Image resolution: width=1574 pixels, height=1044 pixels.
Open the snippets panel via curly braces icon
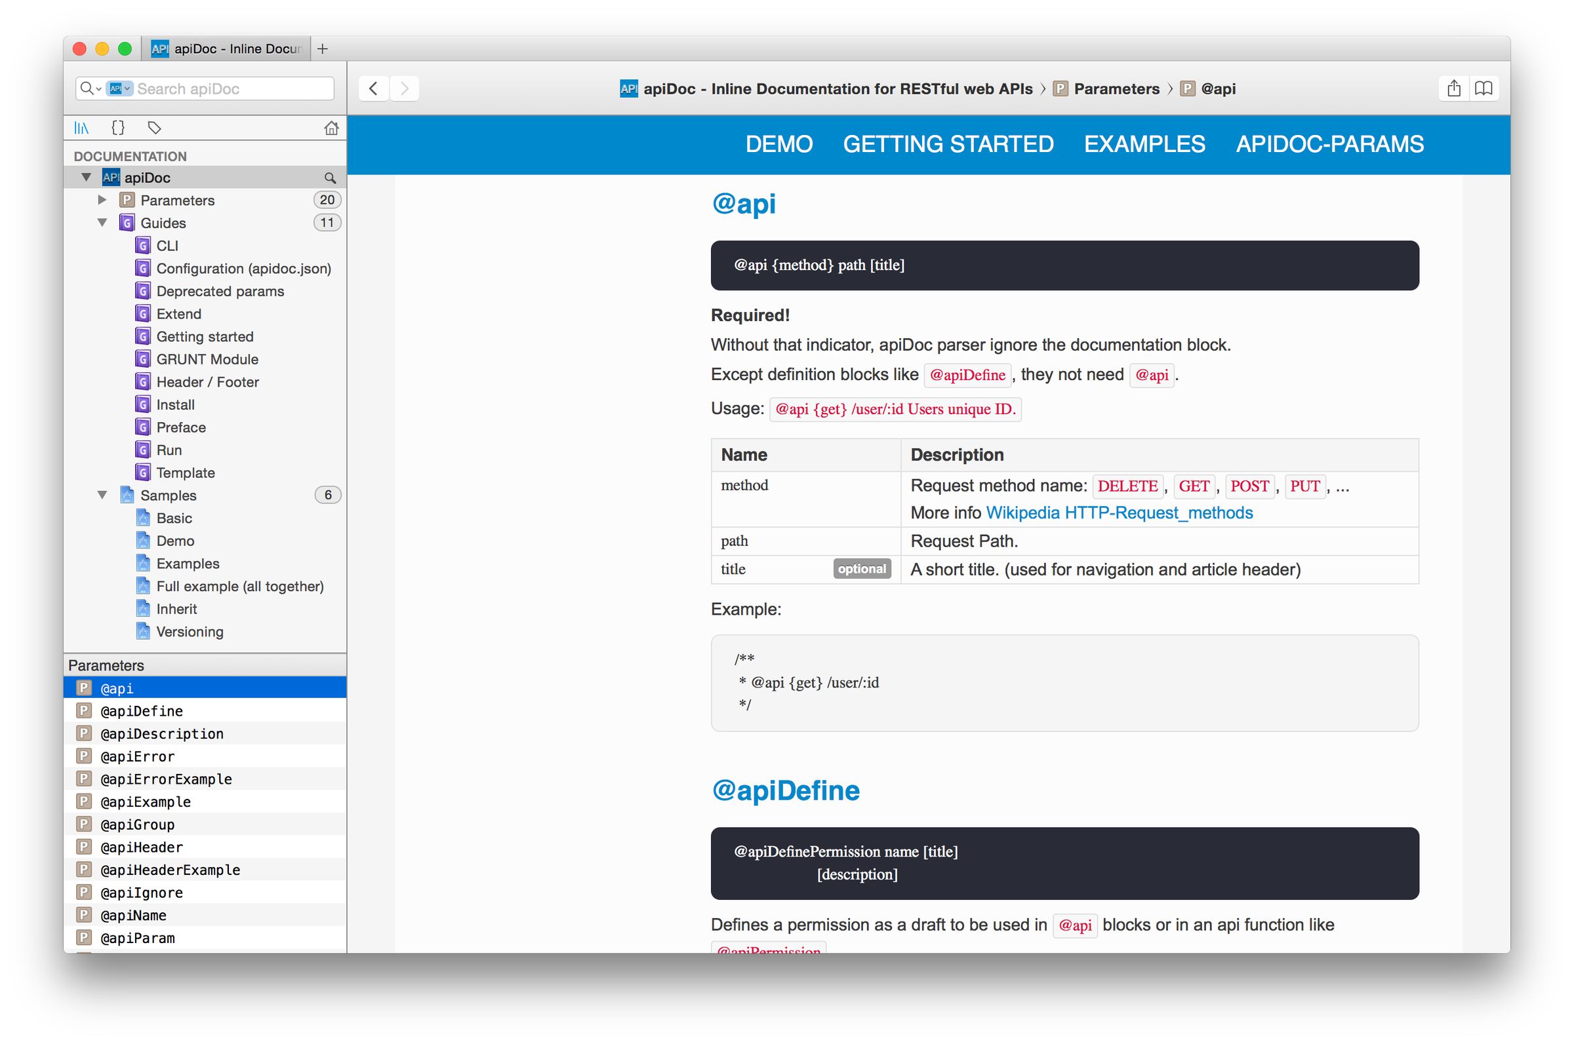pos(118,127)
